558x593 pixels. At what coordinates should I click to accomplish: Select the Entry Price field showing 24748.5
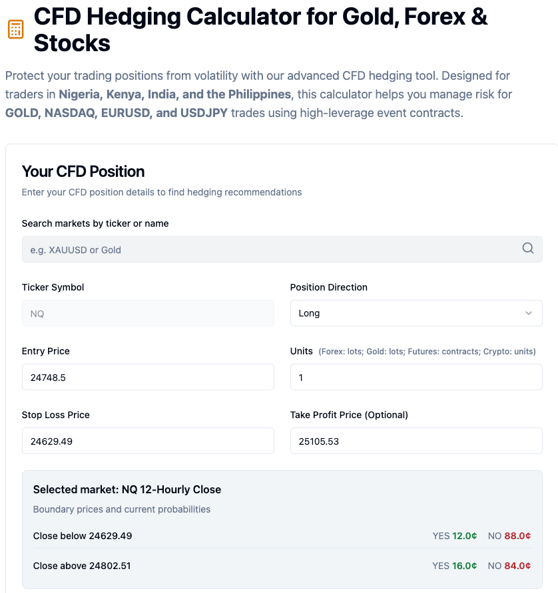pos(148,376)
